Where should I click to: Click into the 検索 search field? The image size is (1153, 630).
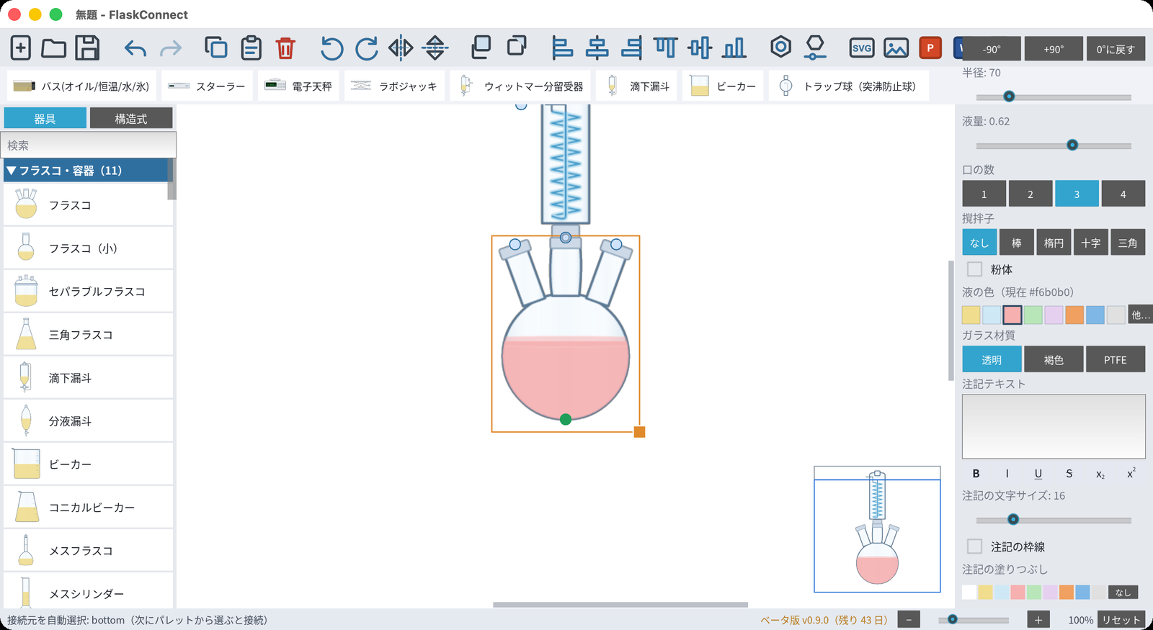pos(88,145)
